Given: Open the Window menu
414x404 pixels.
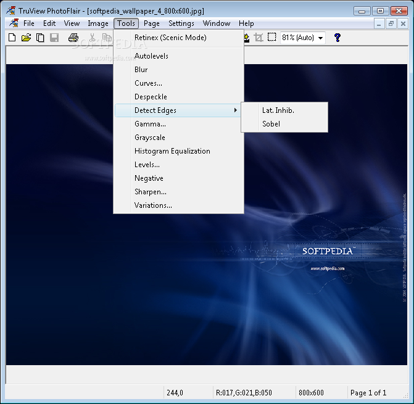Looking at the screenshot, I should coord(216,23).
